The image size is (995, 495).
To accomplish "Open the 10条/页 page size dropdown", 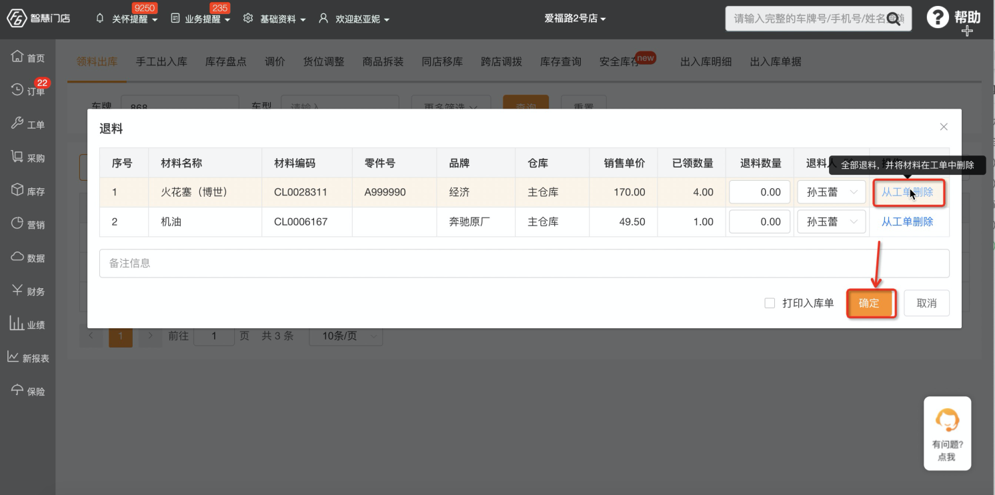I will point(345,336).
